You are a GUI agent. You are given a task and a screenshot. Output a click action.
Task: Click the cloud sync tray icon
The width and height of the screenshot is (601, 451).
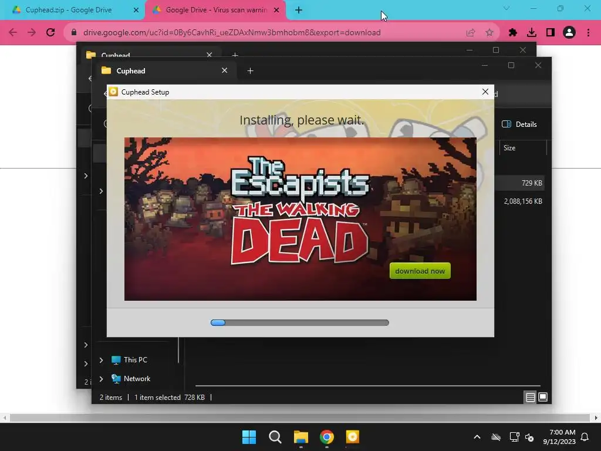click(496, 437)
